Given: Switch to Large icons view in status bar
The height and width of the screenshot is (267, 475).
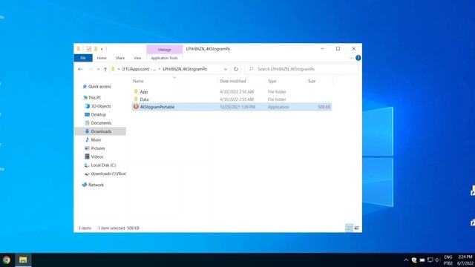Looking at the screenshot, I should click(356, 228).
